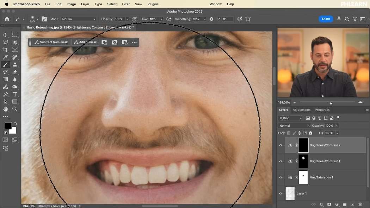Viewport: 370px width, 208px height.
Task: Select the Hand tool
Action: pos(5,109)
